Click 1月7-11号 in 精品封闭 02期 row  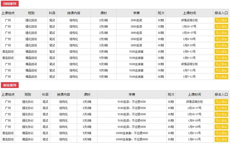189,76
